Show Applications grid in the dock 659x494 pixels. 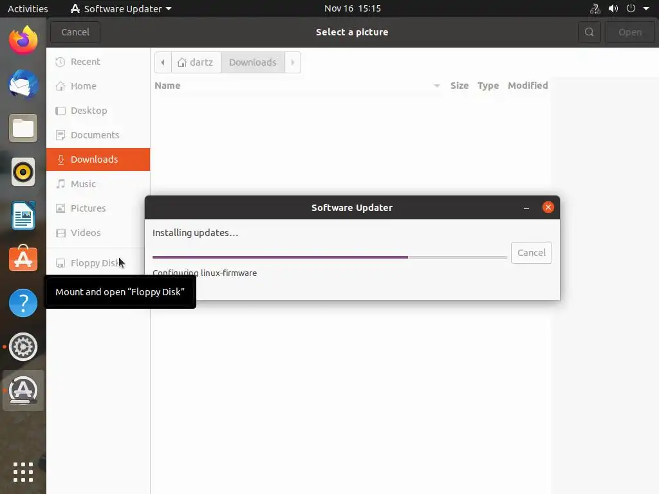coord(23,472)
